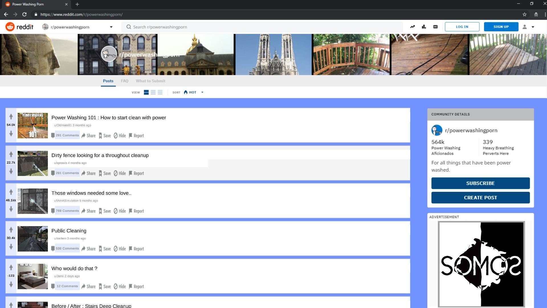Open the Public Cleaning post thumbnail

33,239
